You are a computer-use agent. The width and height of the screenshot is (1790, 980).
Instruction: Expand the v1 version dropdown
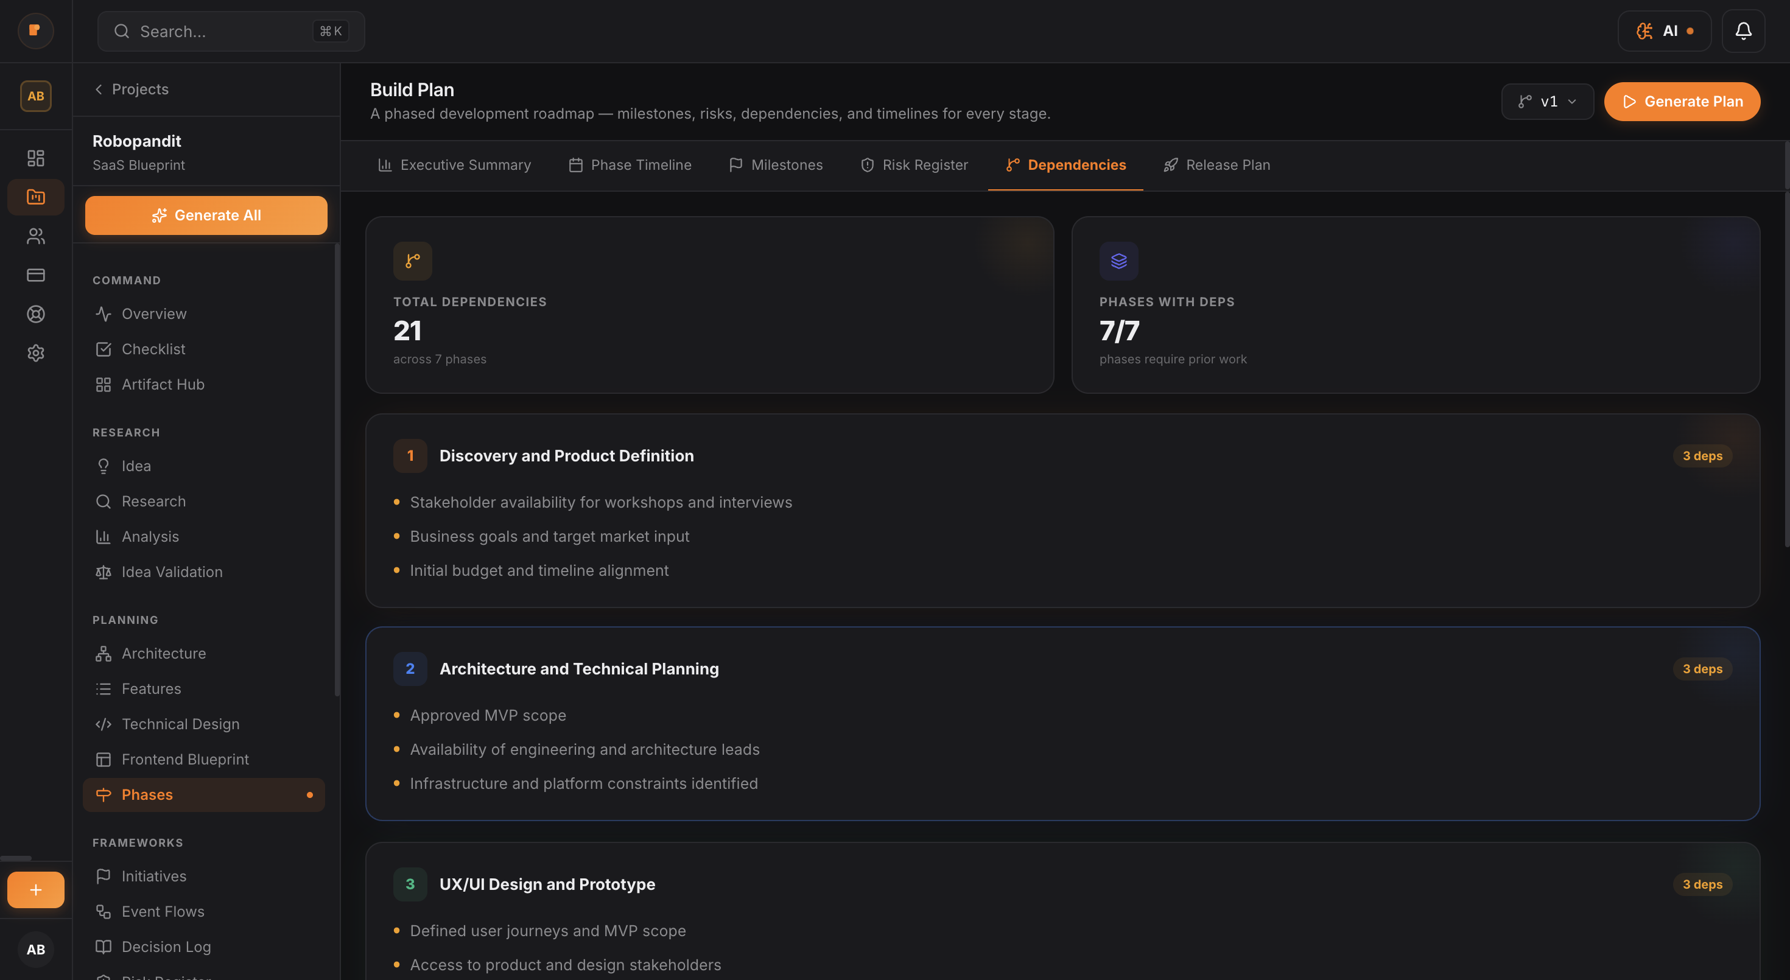click(1547, 102)
